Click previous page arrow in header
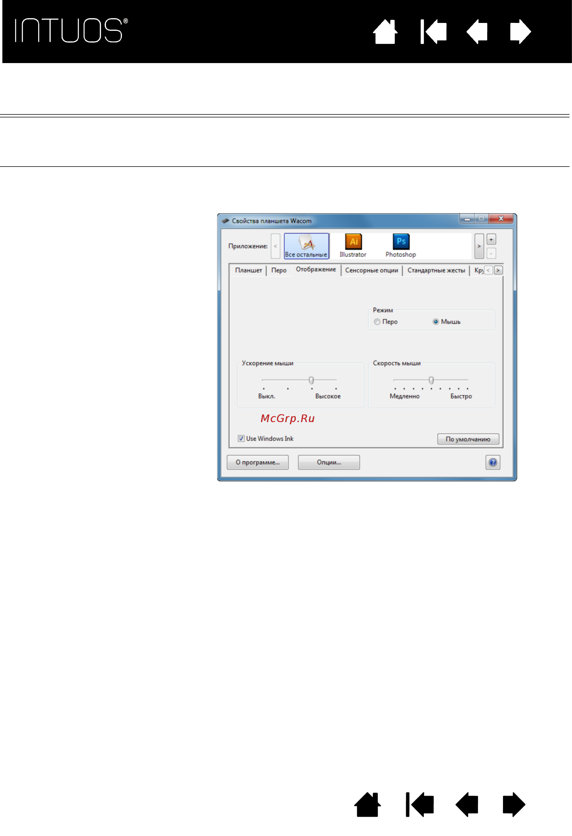Viewport: 572px width, 836px height. 477,32
